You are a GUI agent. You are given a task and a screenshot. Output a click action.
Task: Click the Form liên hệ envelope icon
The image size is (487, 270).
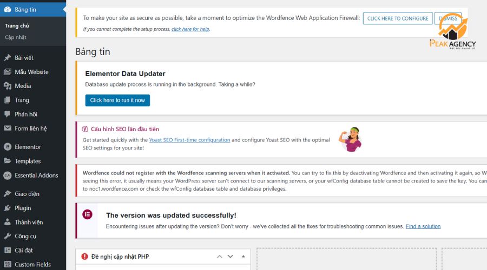pyautogui.click(x=8, y=128)
